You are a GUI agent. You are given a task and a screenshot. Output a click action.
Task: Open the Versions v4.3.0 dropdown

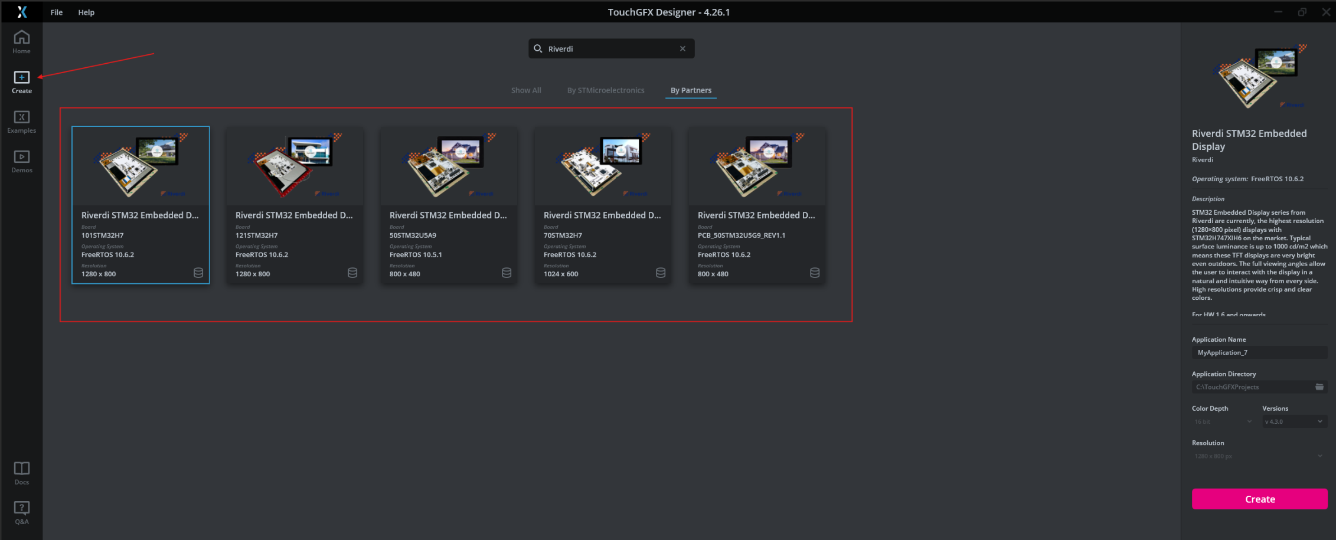pos(1294,421)
